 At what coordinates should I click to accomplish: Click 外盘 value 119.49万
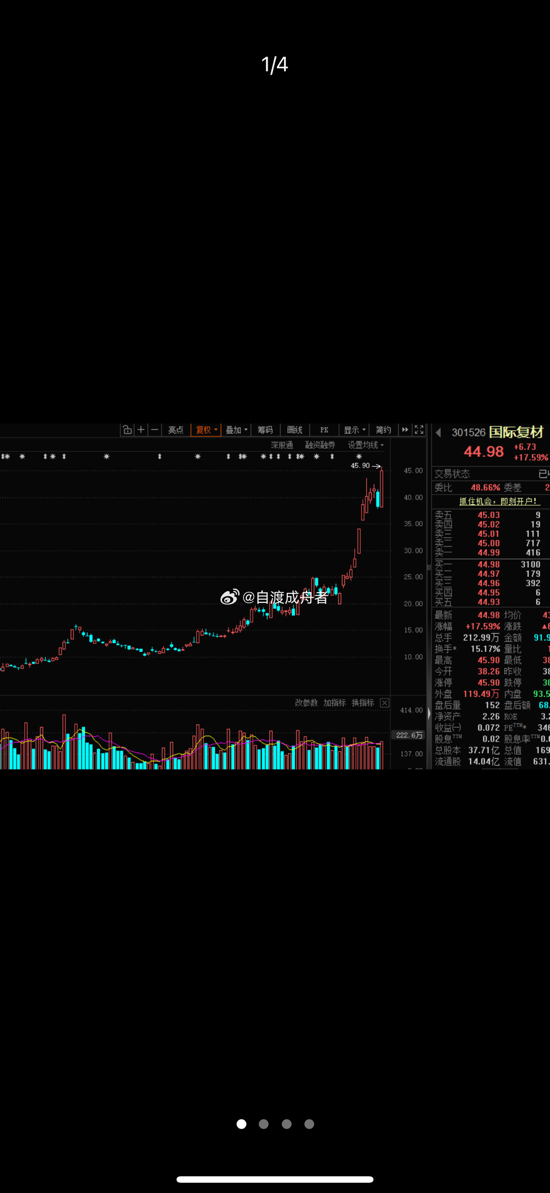481,694
